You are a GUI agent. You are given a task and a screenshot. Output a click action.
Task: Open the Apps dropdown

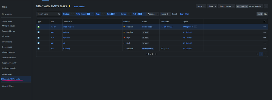tap(201, 6)
